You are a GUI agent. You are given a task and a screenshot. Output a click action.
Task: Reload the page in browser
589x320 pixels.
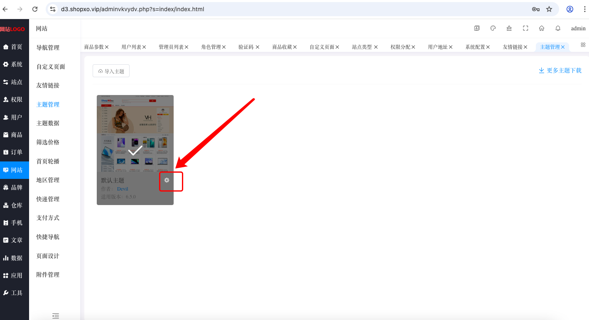(35, 9)
